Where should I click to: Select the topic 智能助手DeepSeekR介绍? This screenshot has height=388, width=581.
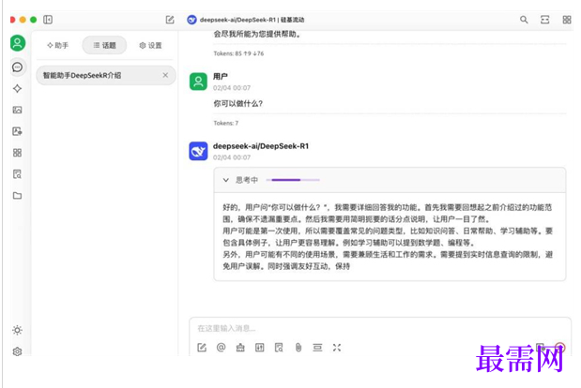coord(106,76)
